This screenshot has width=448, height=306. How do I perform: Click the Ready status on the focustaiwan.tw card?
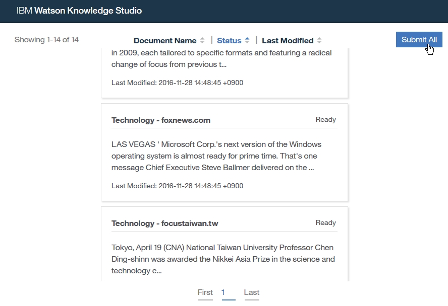(325, 223)
